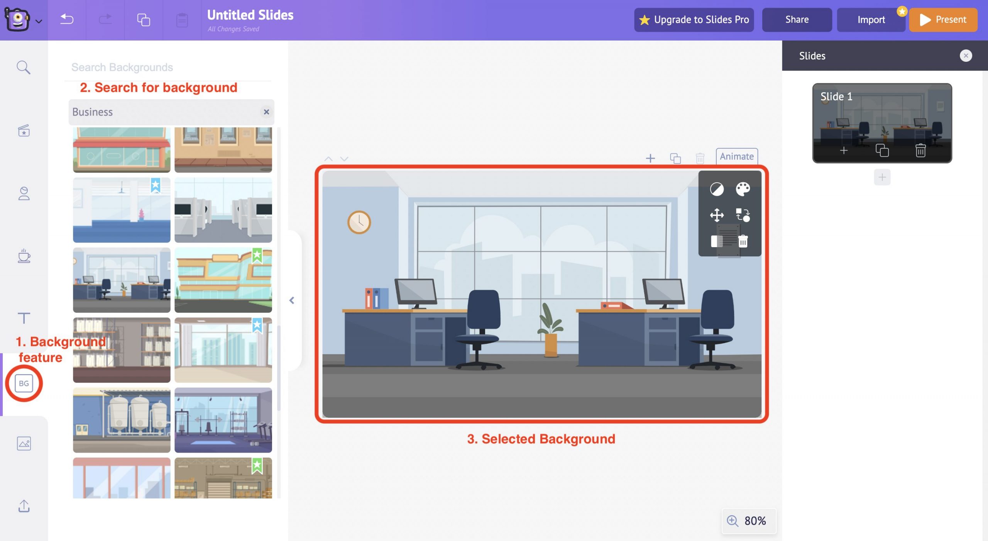The height and width of the screenshot is (541, 988).
Task: Expand Slides panel options
Action: pyautogui.click(x=966, y=56)
